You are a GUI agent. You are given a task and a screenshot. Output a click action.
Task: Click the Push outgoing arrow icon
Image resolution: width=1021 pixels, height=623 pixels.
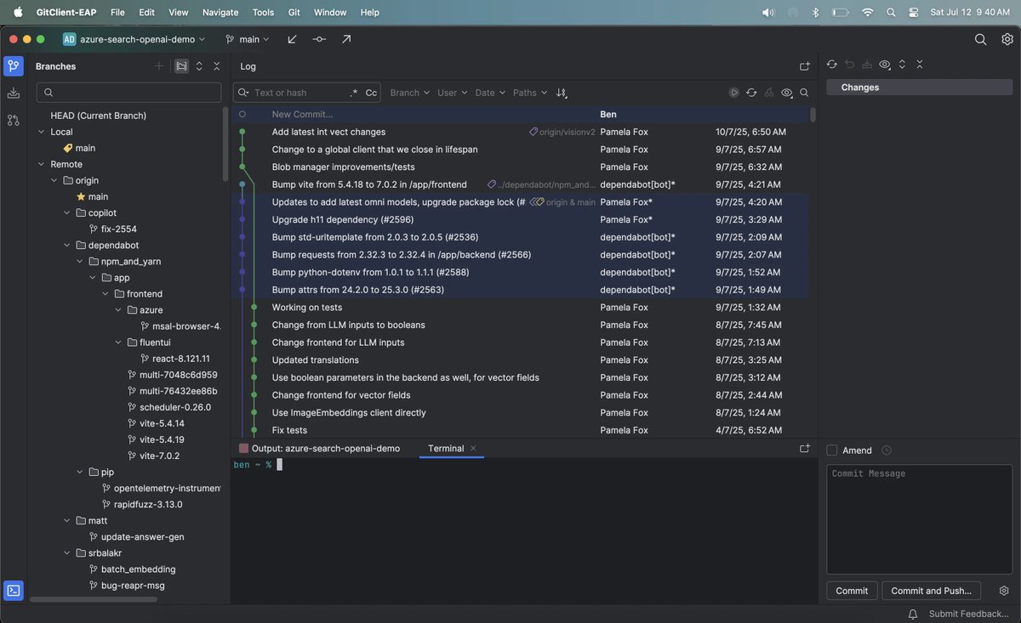tap(346, 39)
